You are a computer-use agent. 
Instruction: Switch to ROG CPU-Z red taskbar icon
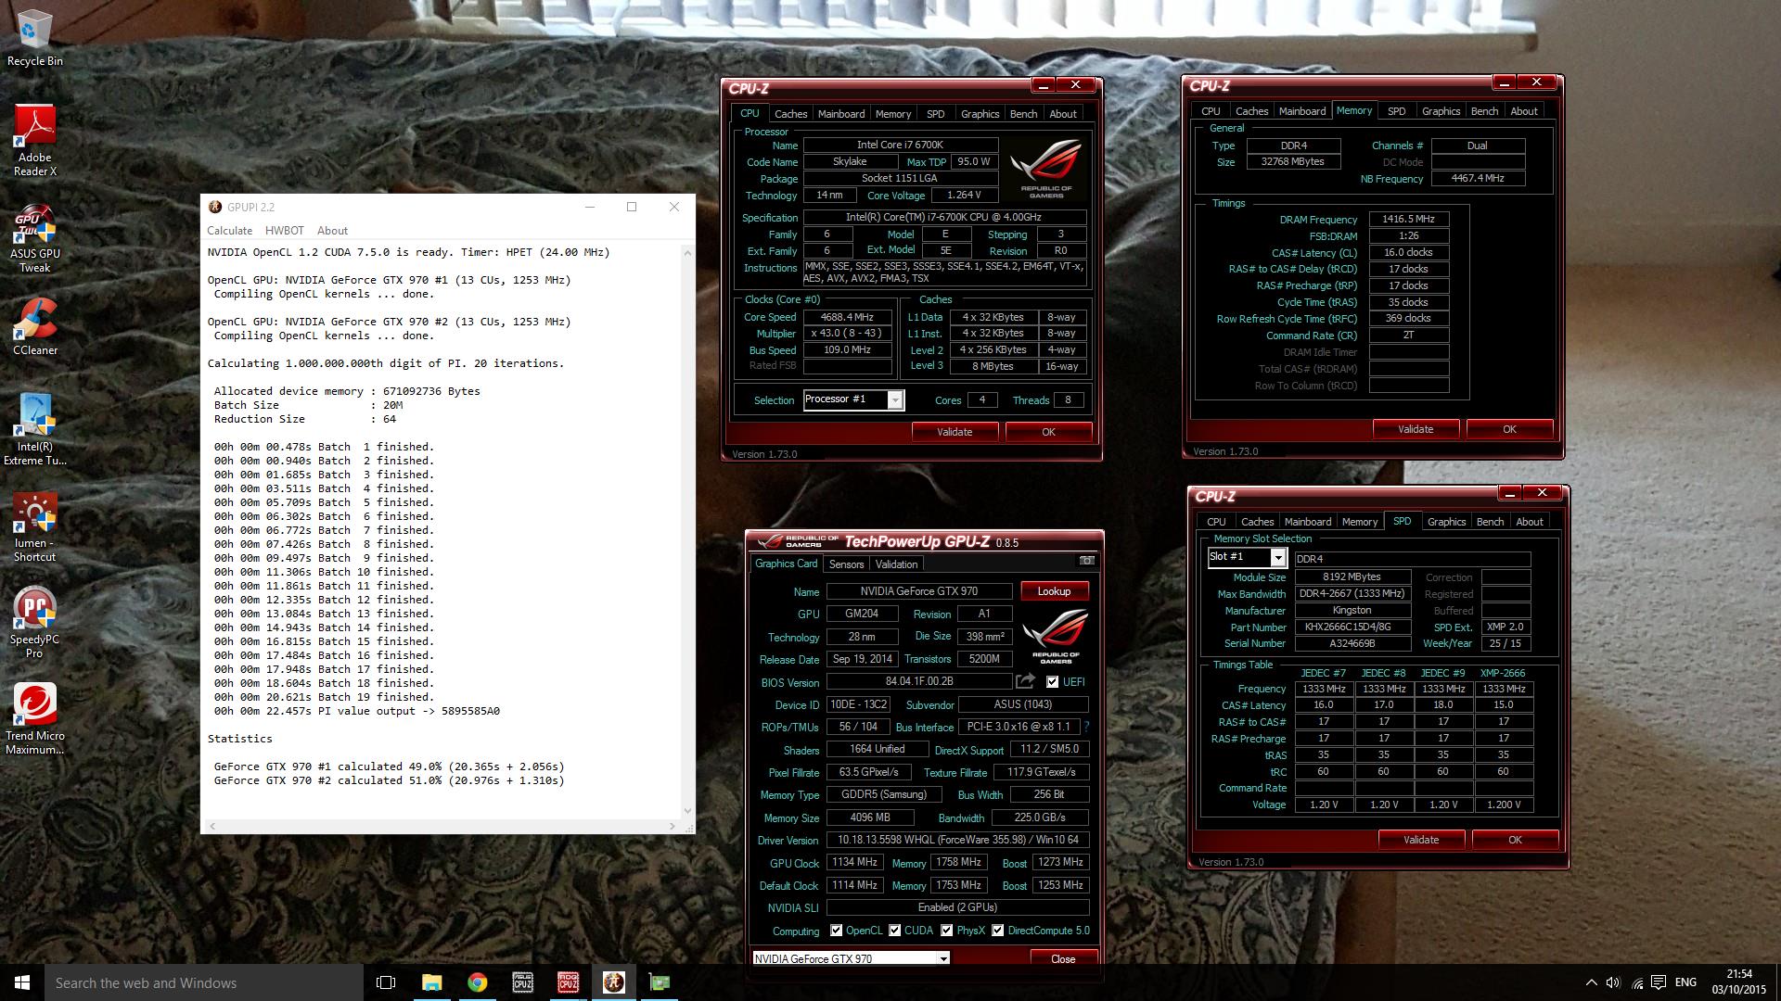[x=568, y=982]
